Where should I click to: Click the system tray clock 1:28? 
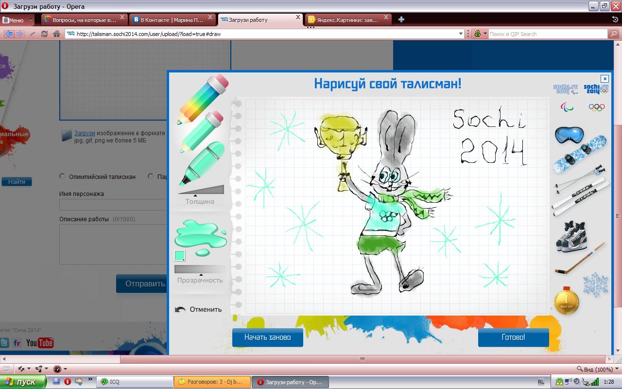pyautogui.click(x=608, y=382)
